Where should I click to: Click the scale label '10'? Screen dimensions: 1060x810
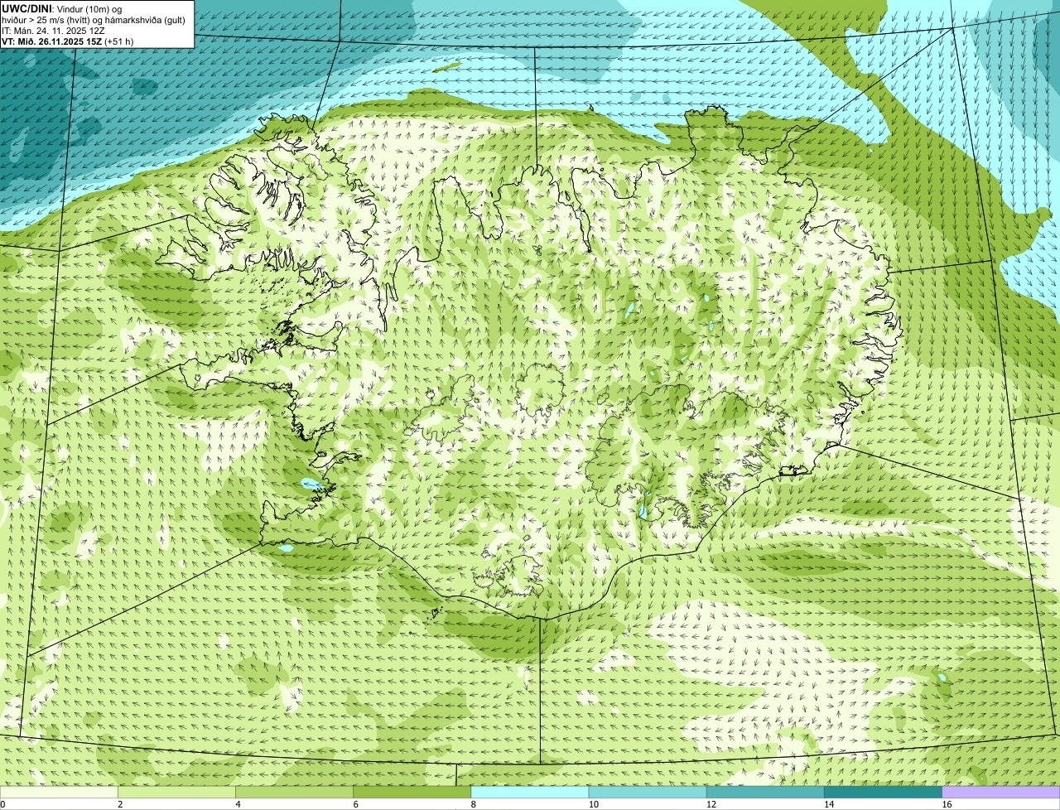pyautogui.click(x=594, y=804)
